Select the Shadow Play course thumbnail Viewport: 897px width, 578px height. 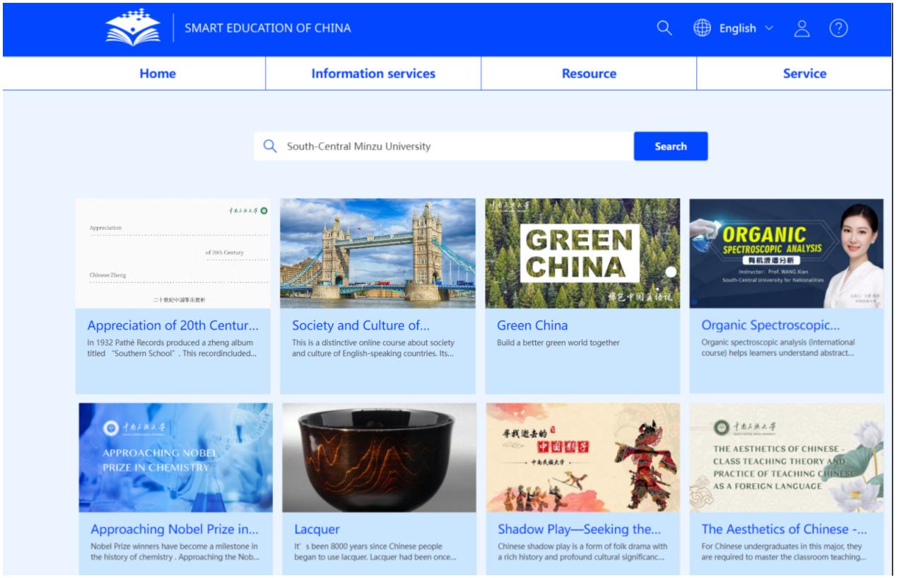[x=582, y=457]
